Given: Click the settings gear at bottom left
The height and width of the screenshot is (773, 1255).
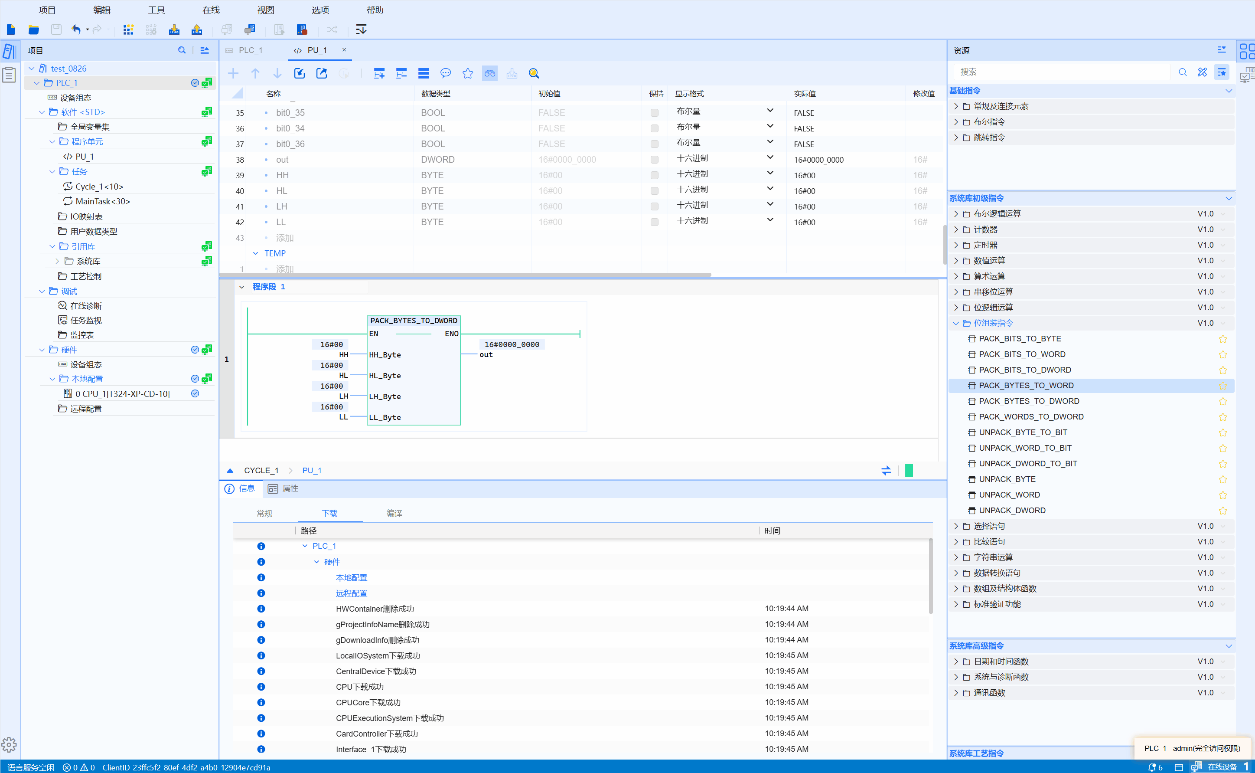Looking at the screenshot, I should point(9,744).
